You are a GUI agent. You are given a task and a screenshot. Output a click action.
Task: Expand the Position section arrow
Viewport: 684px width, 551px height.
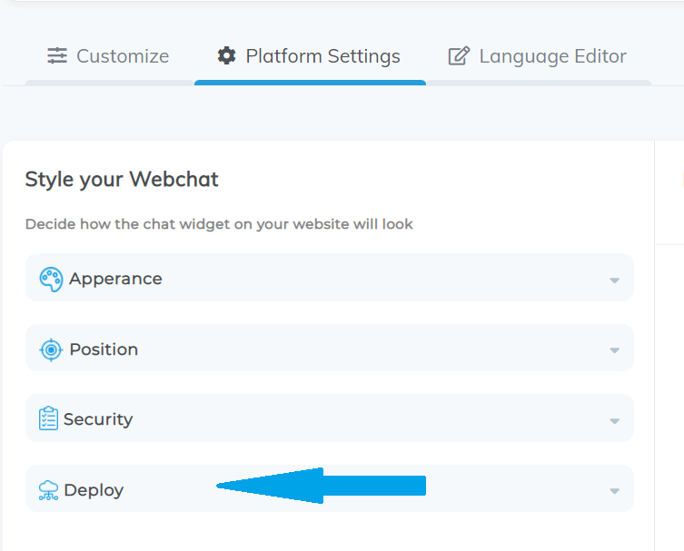(x=614, y=350)
